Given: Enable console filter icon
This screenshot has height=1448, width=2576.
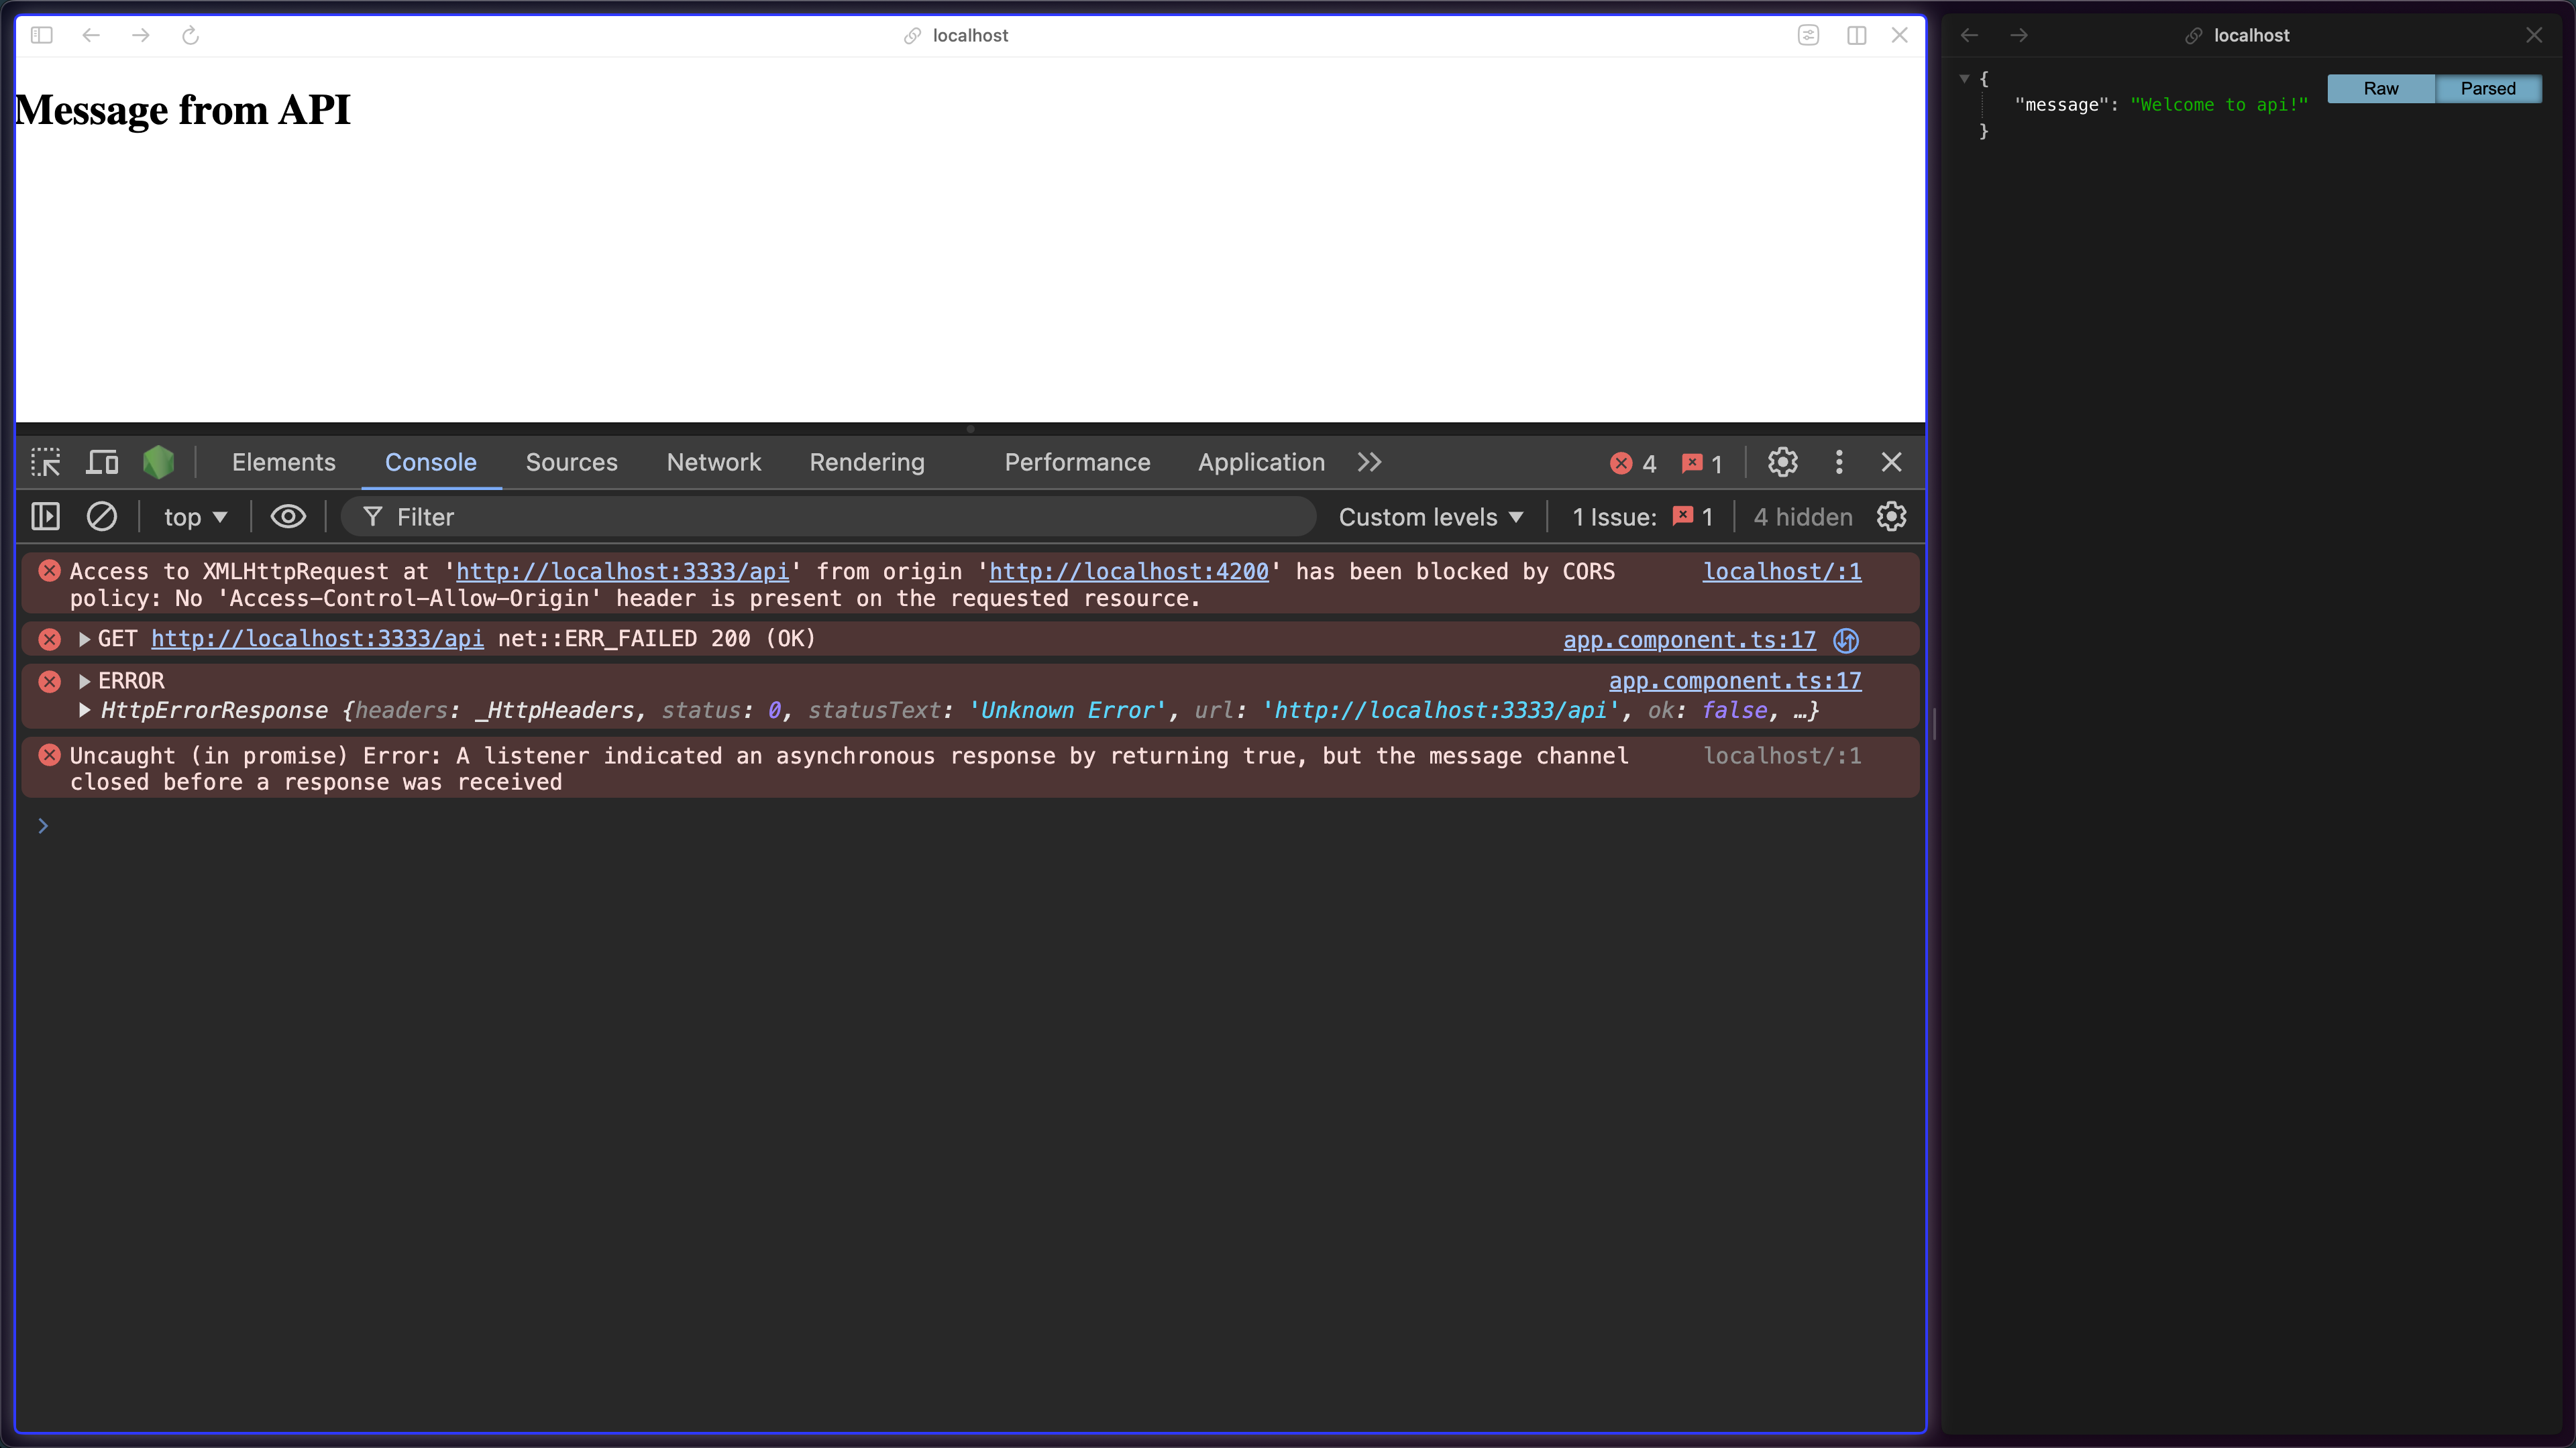Looking at the screenshot, I should click(x=373, y=516).
